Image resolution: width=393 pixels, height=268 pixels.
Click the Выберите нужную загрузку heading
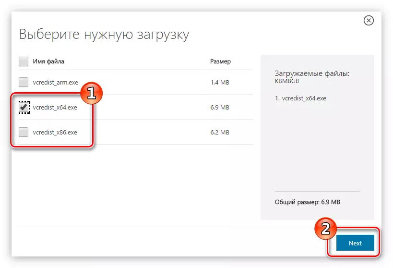coord(104,35)
